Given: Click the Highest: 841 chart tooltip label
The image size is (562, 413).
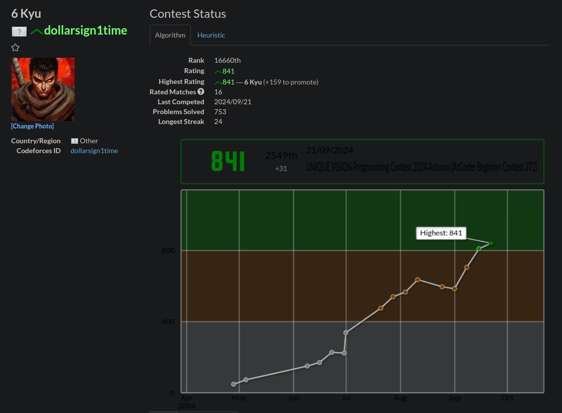Looking at the screenshot, I should tap(441, 233).
